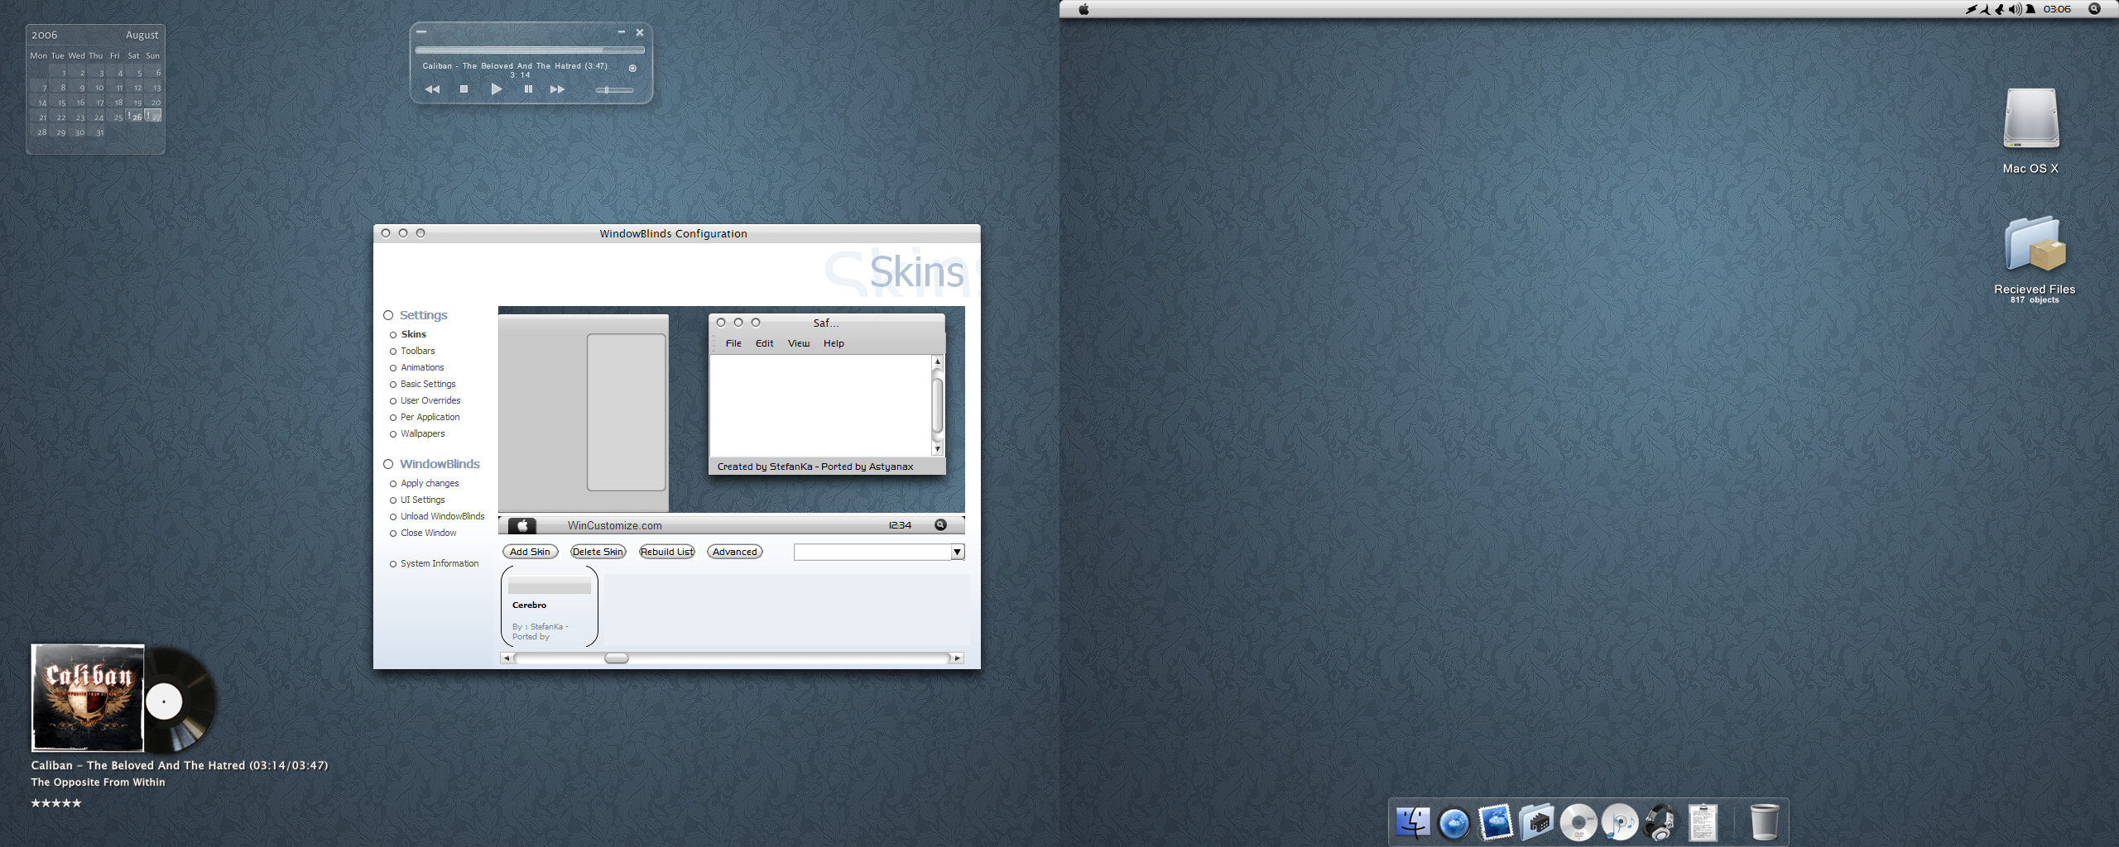Collapse the WindowBlinds section header
The image size is (2119, 847).
point(432,464)
